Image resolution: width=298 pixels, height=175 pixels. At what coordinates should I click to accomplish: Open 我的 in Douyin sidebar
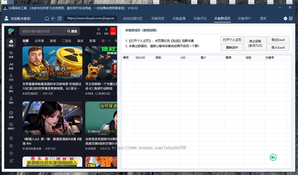[x=11, y=100]
